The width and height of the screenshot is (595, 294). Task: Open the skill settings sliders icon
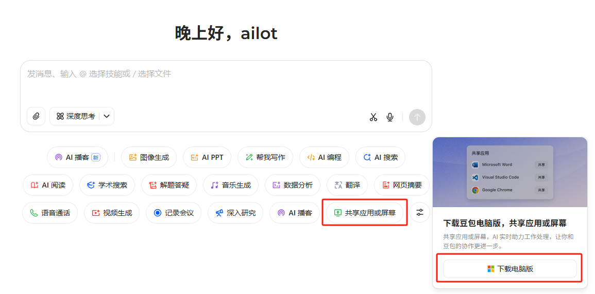tap(420, 212)
